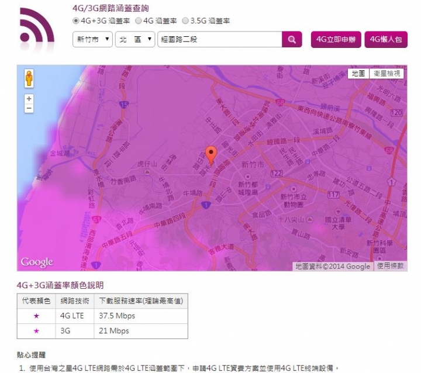This screenshot has height=373, width=421.
Task: Click the 37.5 Mbps table cell
Action: click(141, 316)
